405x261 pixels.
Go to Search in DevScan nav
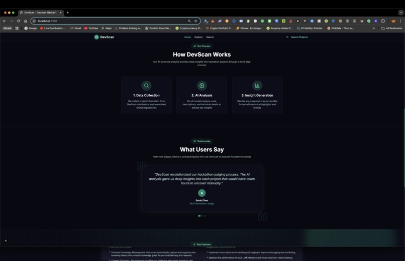pyautogui.click(x=210, y=37)
